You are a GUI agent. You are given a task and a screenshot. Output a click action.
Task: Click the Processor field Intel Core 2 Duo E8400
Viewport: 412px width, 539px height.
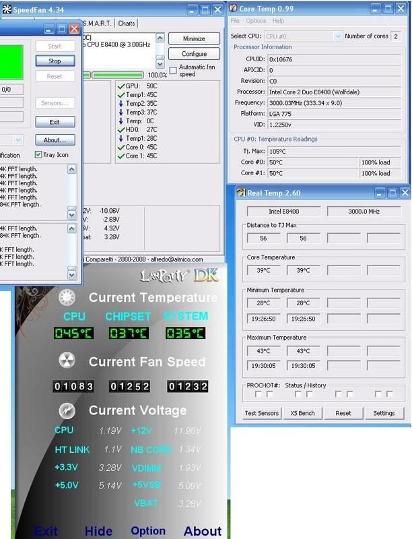[x=334, y=92]
